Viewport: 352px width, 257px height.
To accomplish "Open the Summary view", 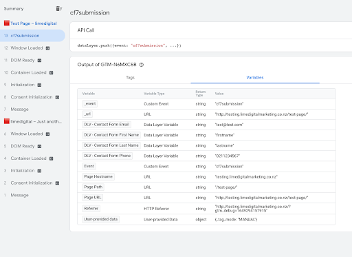I will (x=14, y=9).
